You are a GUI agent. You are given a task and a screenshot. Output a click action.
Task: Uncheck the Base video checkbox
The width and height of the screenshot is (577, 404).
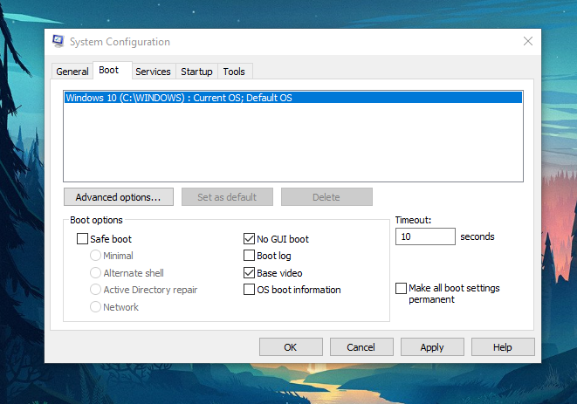point(249,272)
